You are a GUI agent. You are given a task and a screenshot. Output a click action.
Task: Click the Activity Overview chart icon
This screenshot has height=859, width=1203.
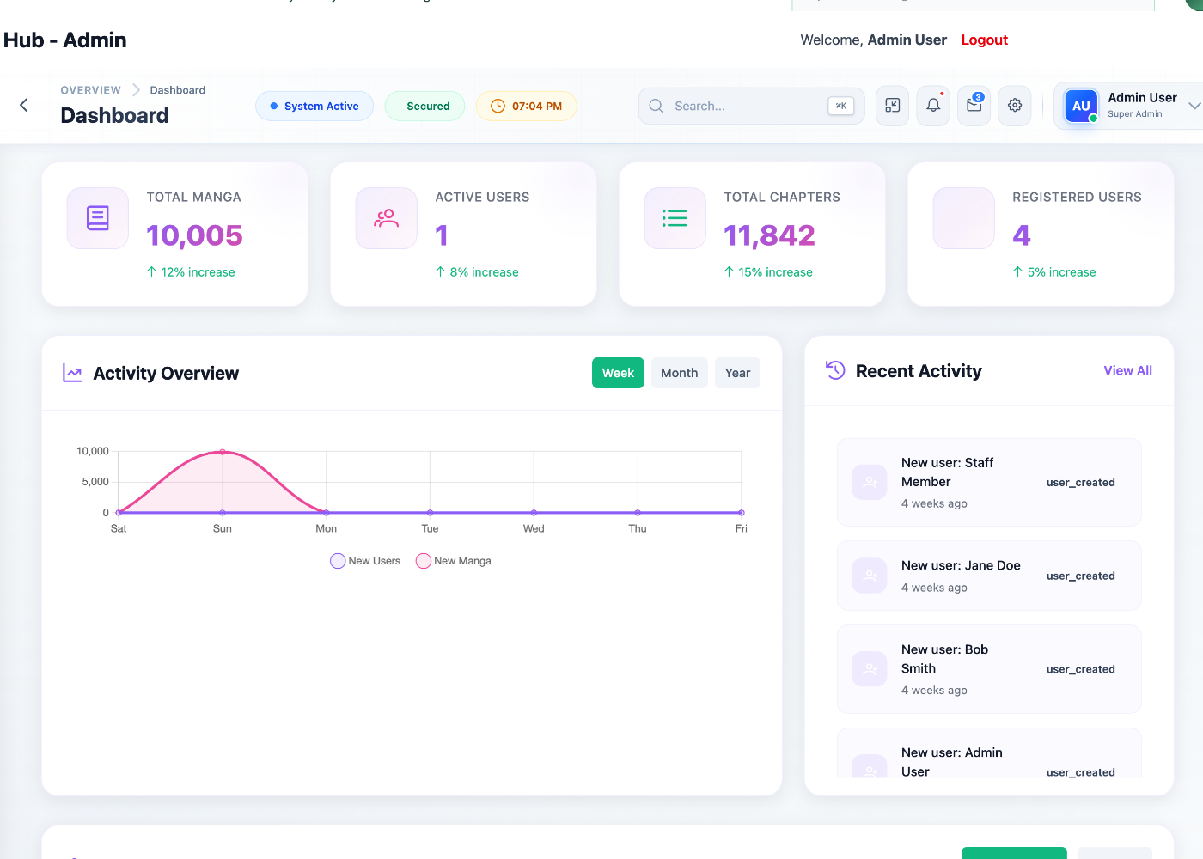73,373
